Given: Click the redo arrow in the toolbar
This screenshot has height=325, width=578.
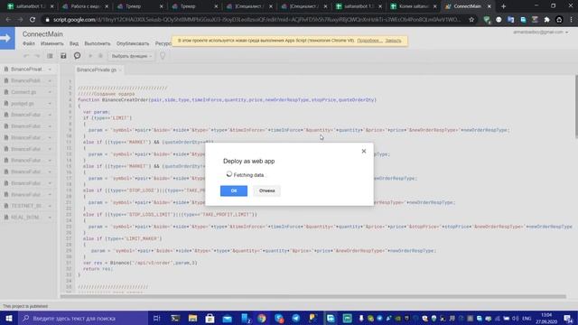Looking at the screenshot, I should [37, 56].
